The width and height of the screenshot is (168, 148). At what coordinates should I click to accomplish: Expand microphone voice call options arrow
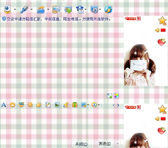coord(31,9)
